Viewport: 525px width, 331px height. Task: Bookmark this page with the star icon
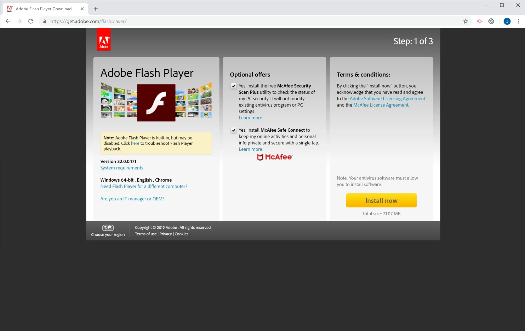click(466, 21)
